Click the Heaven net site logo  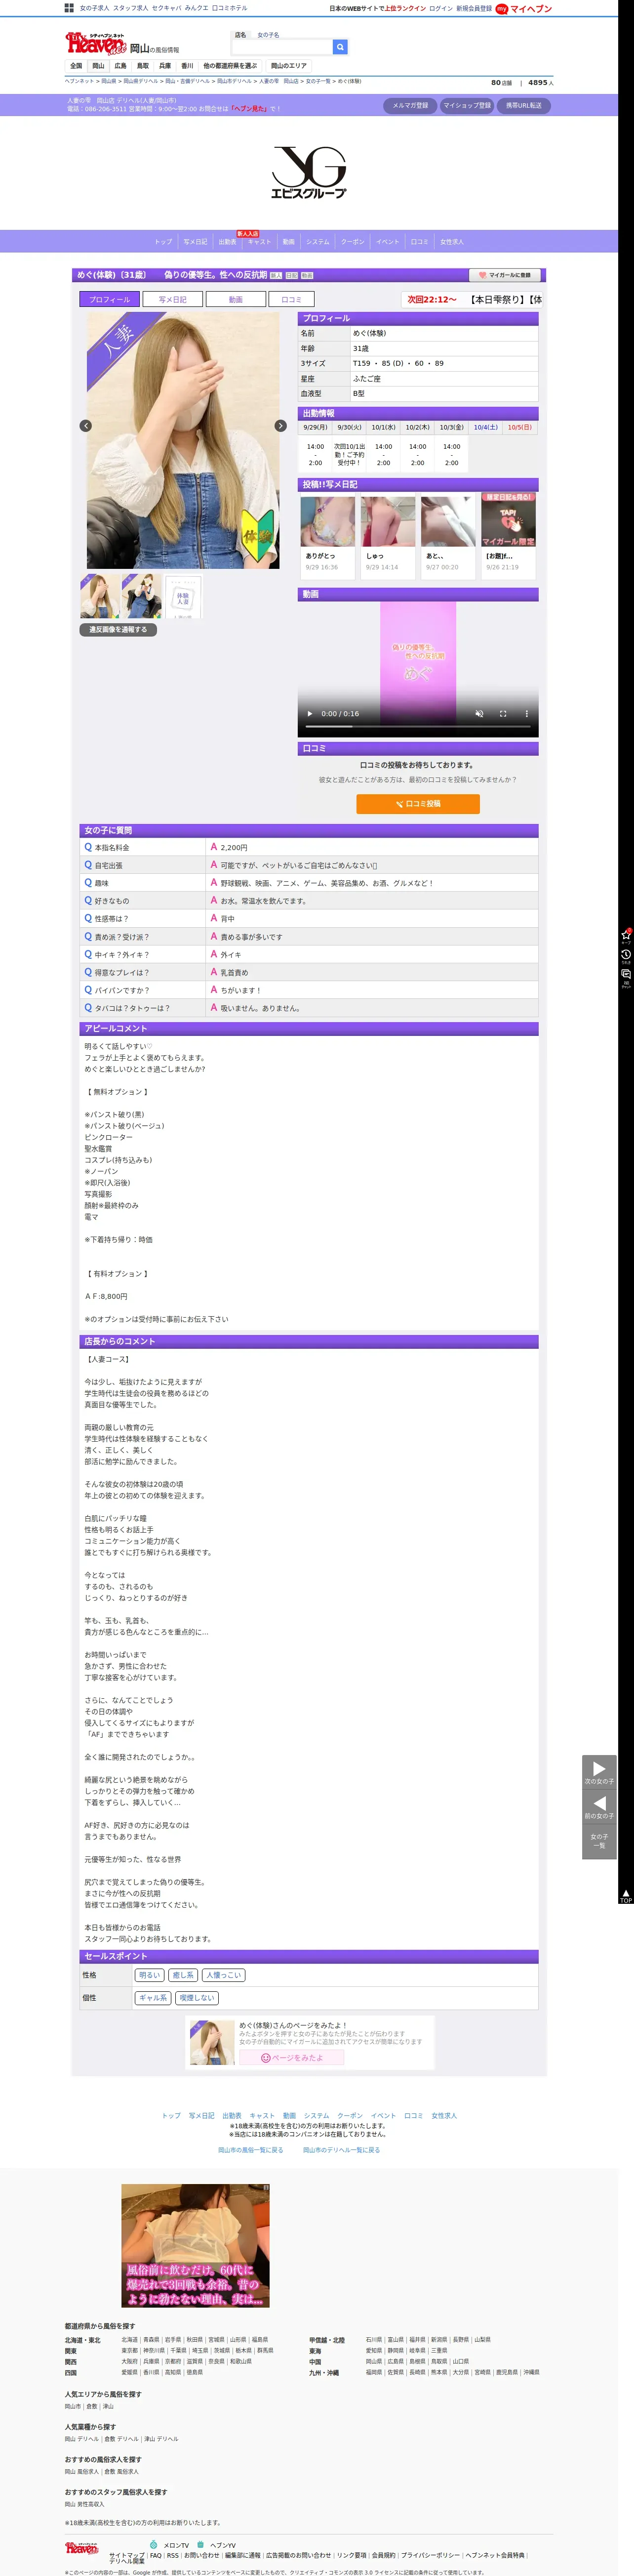point(96,43)
